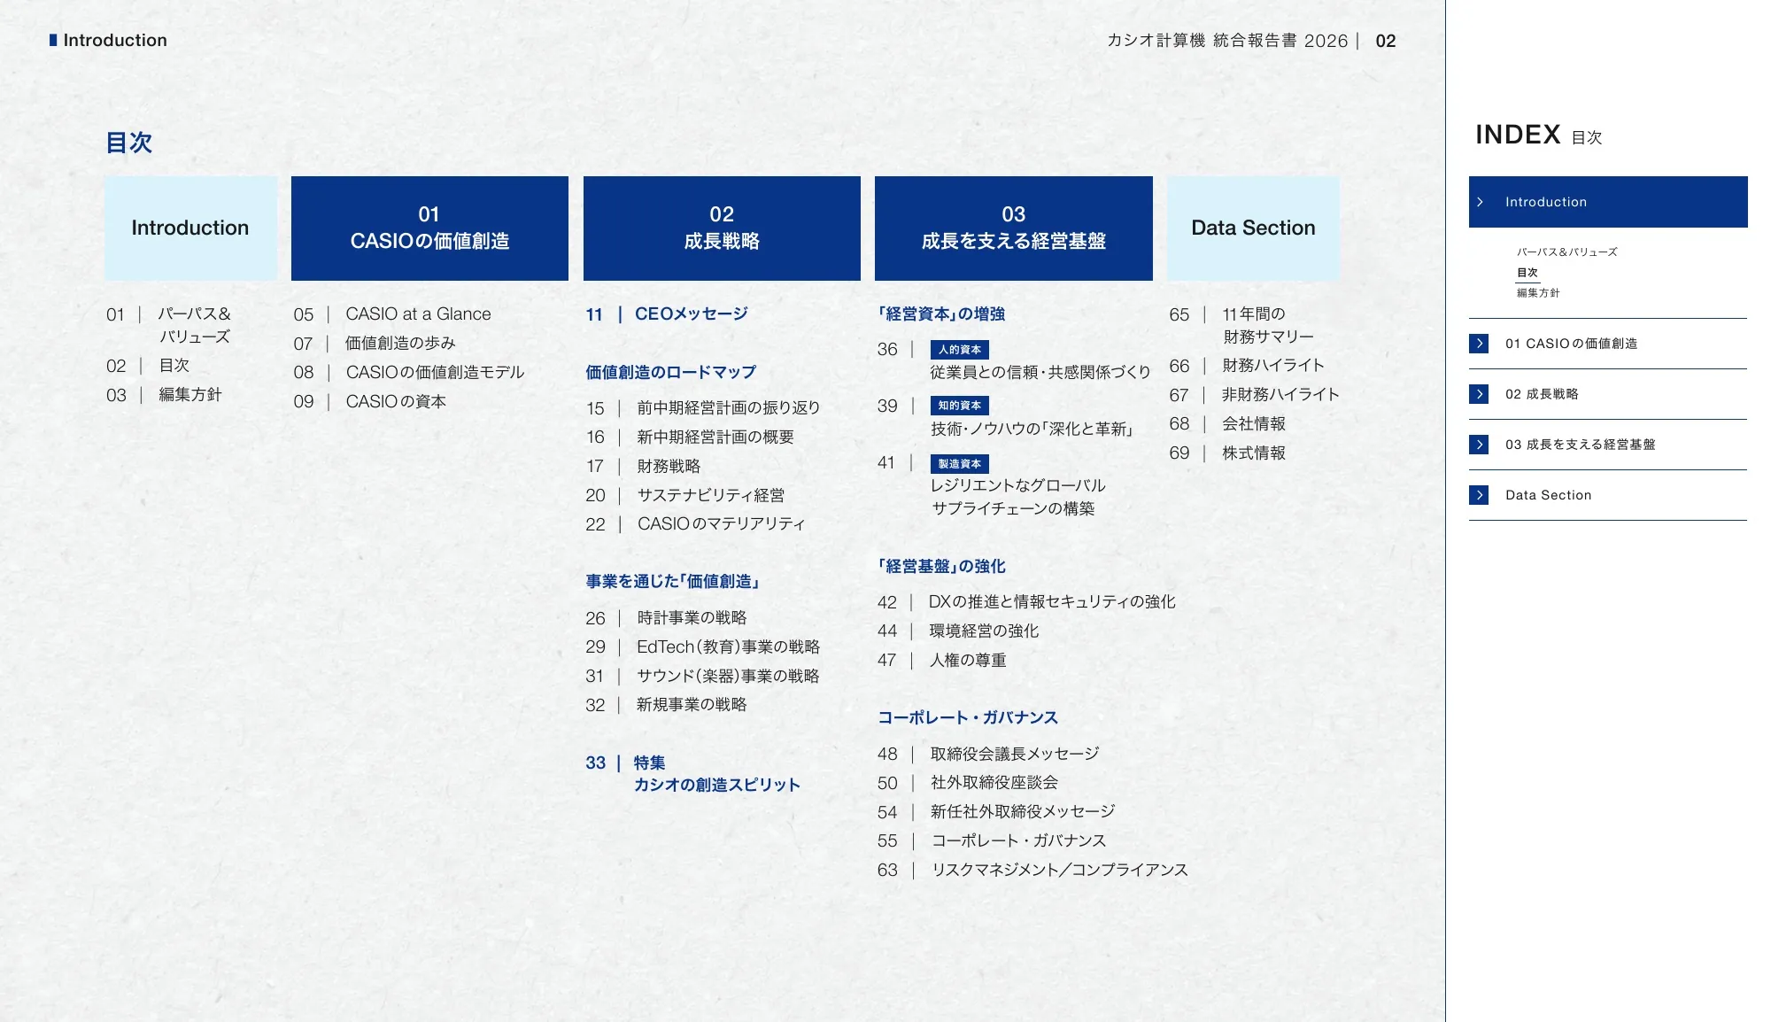Open the 01 CASIOの価値創造 section tile

coord(429,228)
